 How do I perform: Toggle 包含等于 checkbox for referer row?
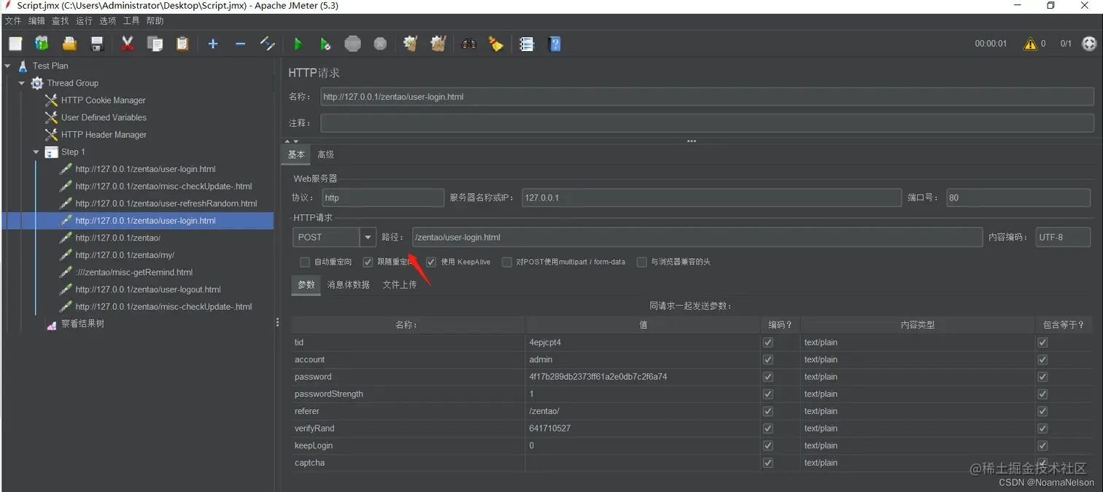tap(1042, 411)
